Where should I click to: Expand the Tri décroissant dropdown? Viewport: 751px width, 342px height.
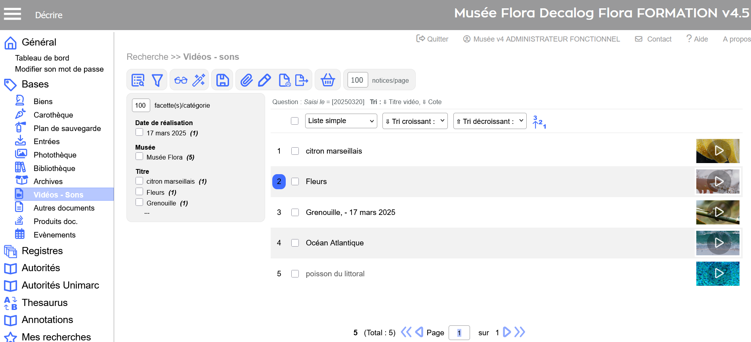489,121
